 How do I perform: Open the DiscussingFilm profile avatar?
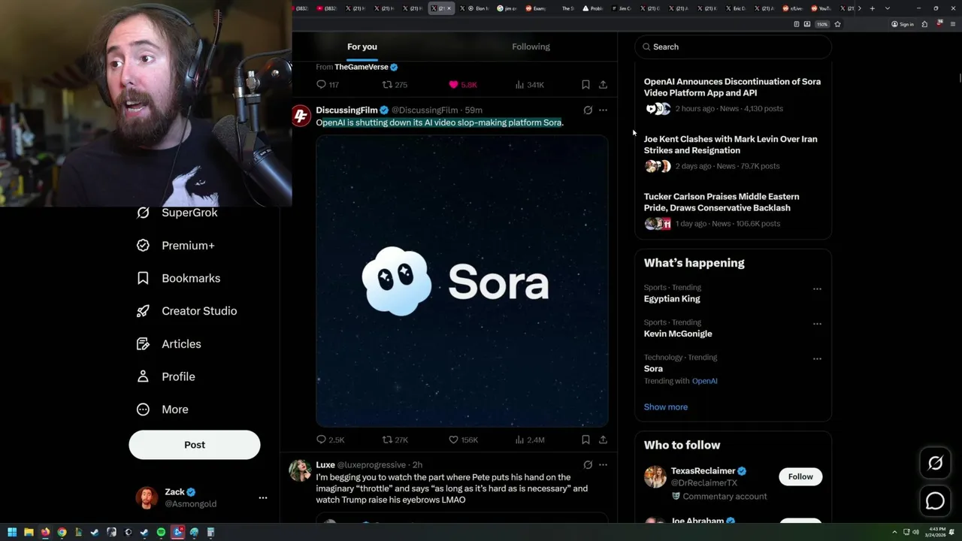pos(301,116)
